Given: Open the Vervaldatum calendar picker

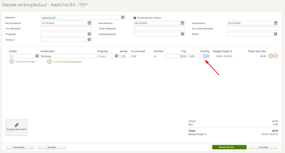Looking at the screenshot, I should (x=183, y=23).
